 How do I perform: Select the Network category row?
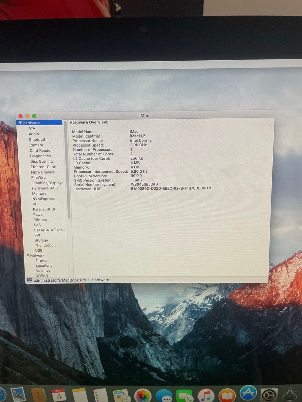click(x=37, y=256)
